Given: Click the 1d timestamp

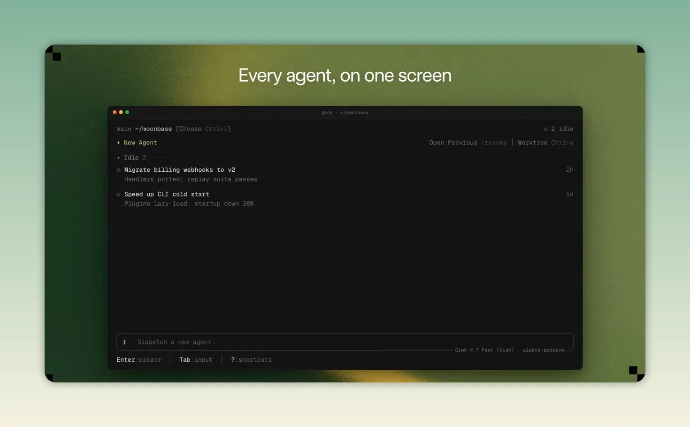Looking at the screenshot, I should click(569, 194).
